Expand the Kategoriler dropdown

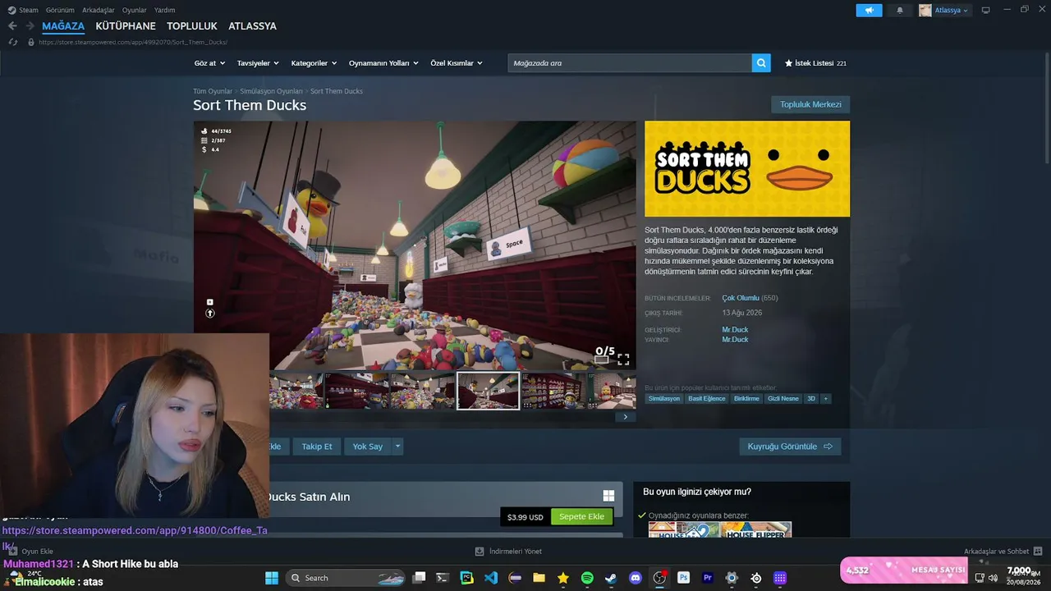click(x=313, y=63)
